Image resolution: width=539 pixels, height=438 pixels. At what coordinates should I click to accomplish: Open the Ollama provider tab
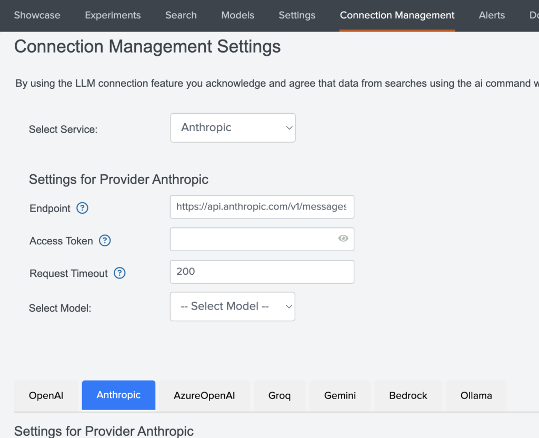pyautogui.click(x=476, y=395)
